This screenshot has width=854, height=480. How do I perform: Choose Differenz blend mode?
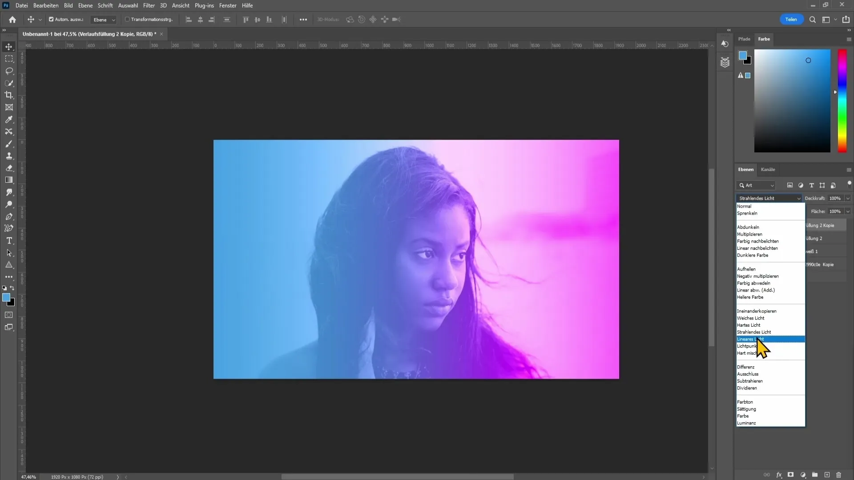pos(770,367)
